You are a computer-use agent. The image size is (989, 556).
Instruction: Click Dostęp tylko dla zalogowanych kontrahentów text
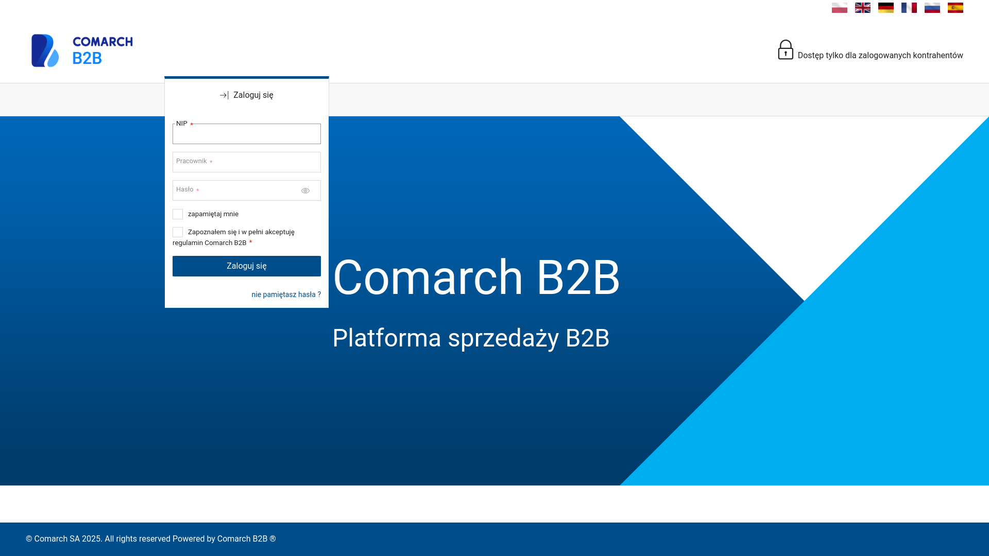(x=880, y=56)
